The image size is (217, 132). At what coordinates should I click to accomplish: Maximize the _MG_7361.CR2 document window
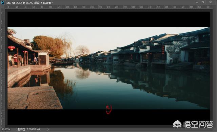click(x=203, y=2)
